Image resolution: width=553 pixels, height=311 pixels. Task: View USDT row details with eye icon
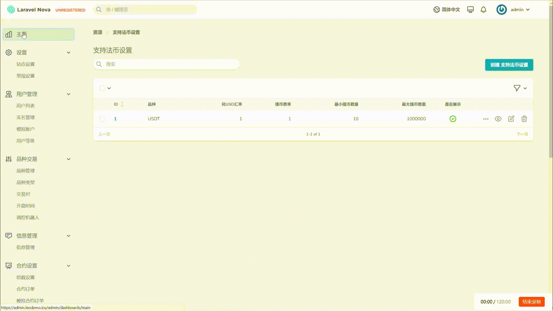pos(498,119)
